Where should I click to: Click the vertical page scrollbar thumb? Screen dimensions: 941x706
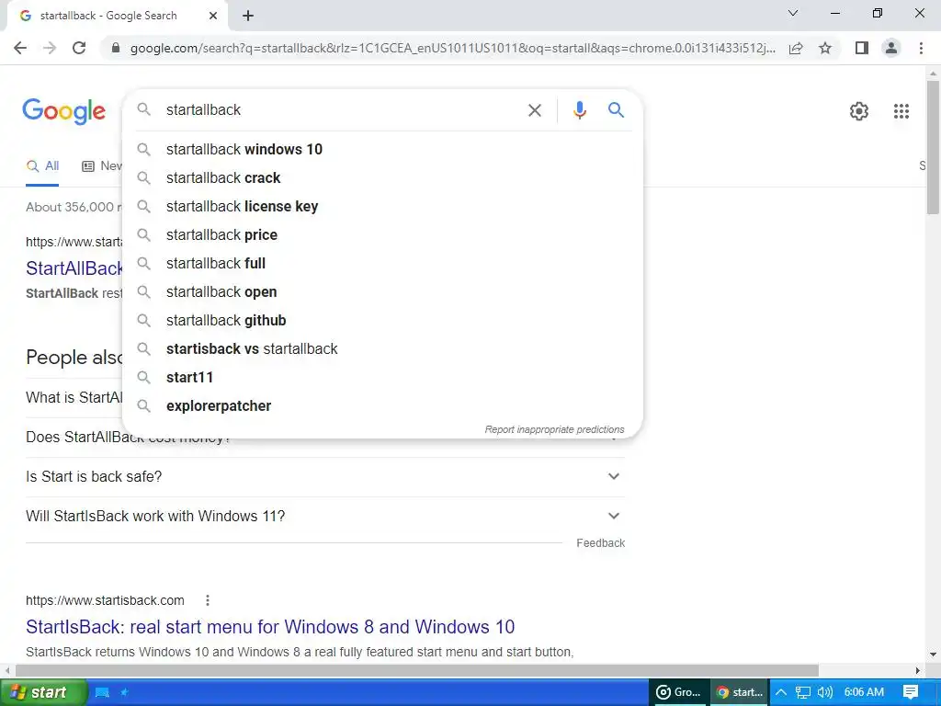coord(933,147)
